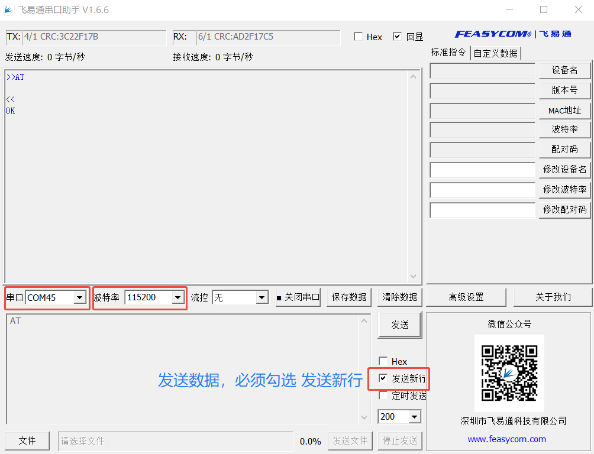The height and width of the screenshot is (454, 594).
Task: Click the 关闭串口 button
Action: [298, 297]
